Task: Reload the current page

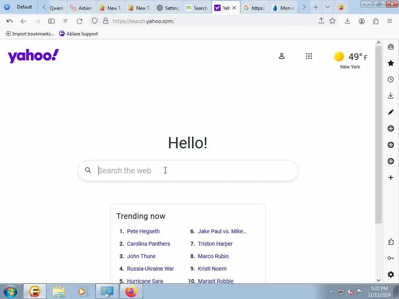Action: [79, 21]
